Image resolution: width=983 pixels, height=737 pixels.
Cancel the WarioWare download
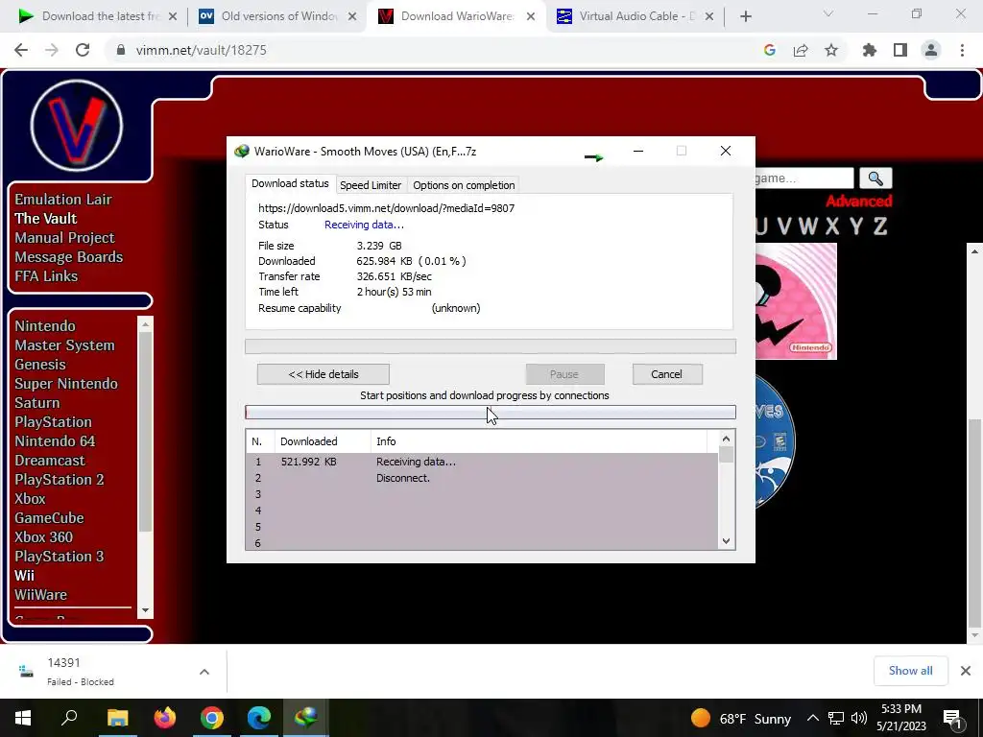point(666,374)
